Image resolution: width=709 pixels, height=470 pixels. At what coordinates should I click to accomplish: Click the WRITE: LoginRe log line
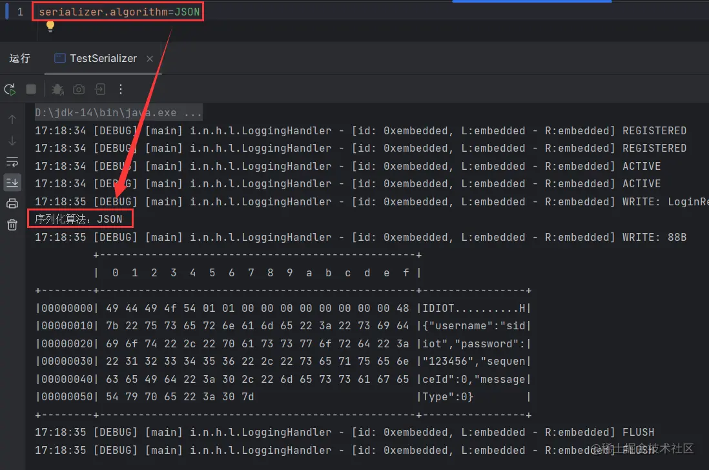(372, 201)
